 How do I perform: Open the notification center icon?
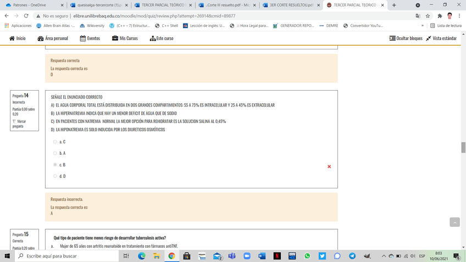click(457, 256)
